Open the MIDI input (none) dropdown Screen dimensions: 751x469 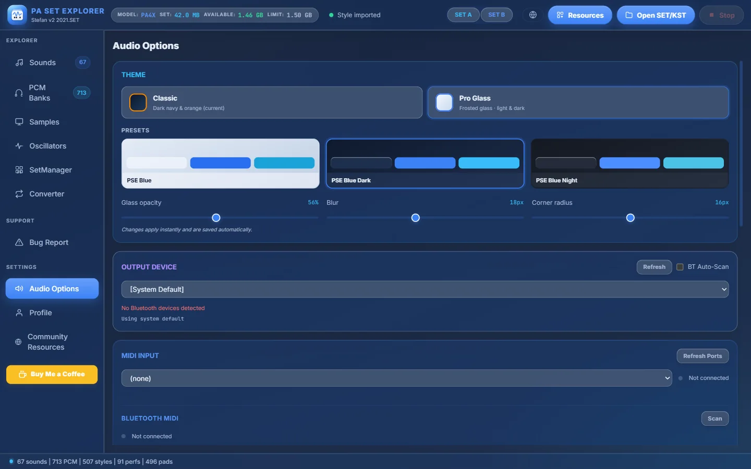(x=396, y=378)
